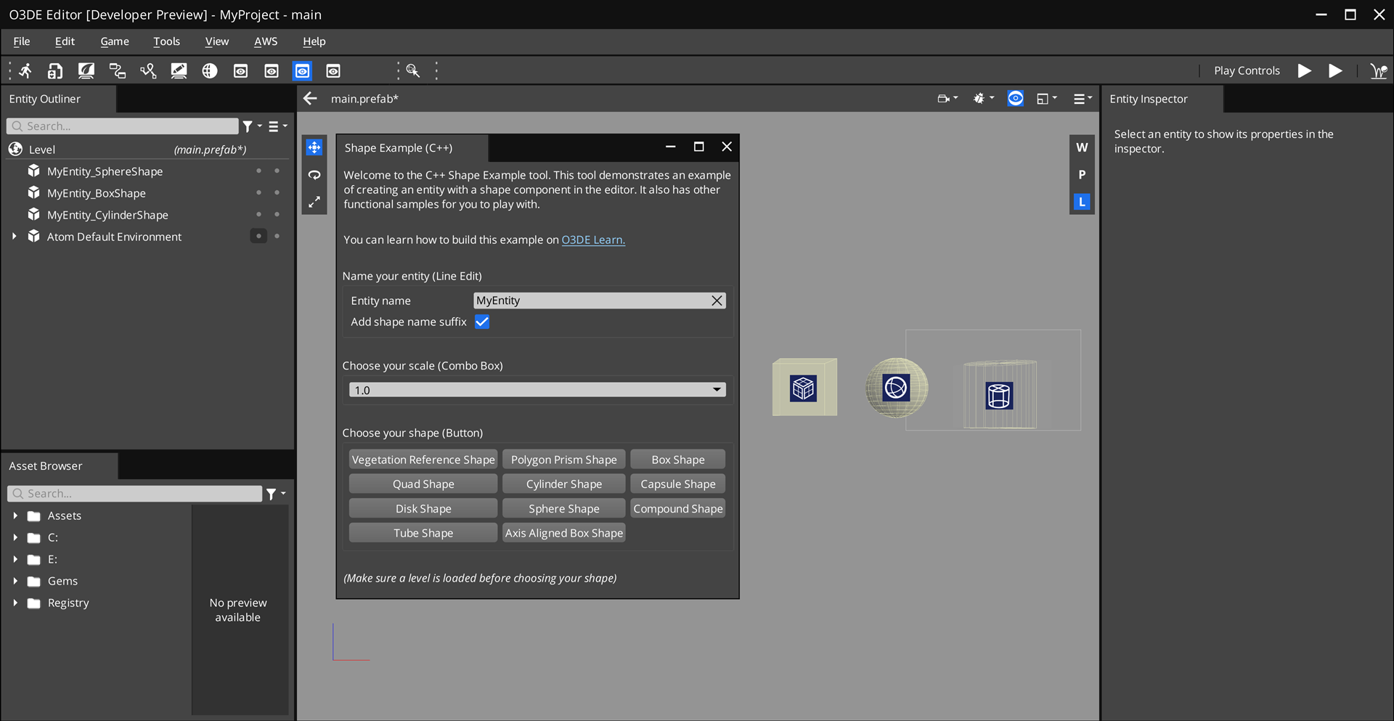Switch to World reference space (W)
Screen dimensions: 1394x721
[x=1082, y=147]
